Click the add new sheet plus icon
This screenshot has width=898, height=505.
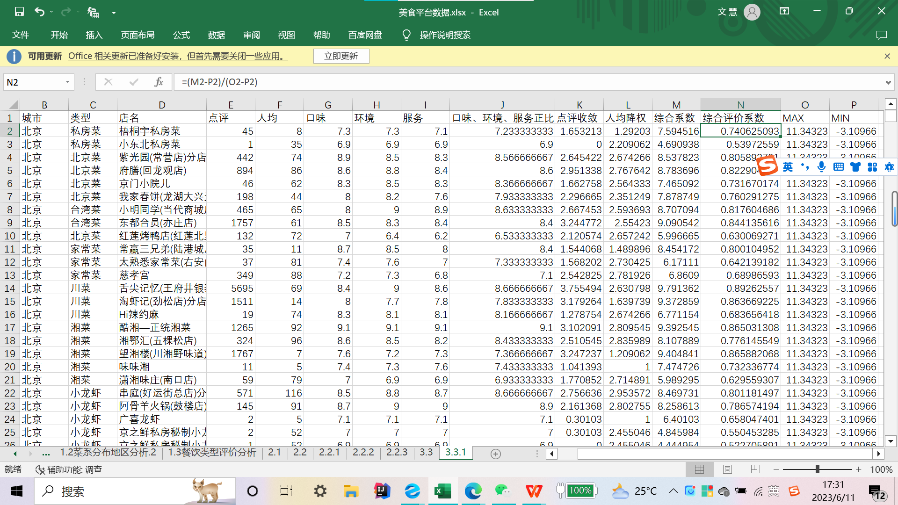click(x=496, y=454)
